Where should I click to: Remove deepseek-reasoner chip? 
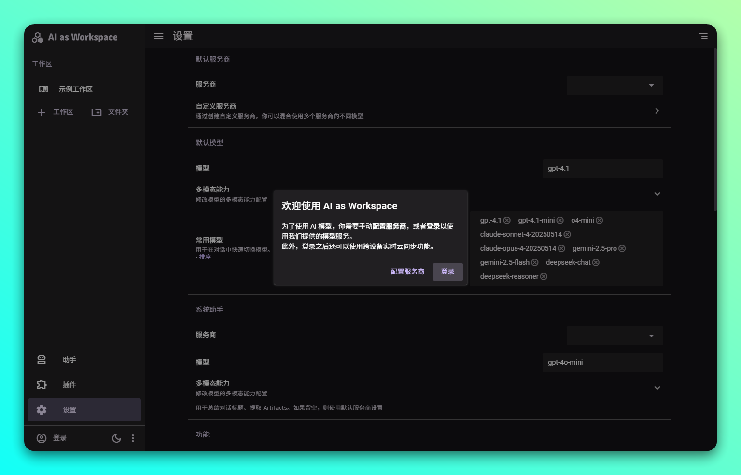[544, 276]
